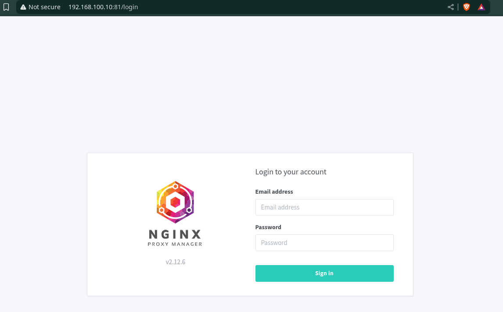Click the Nginx Proxy Manager hexagon logo
Image resolution: width=503 pixels, height=312 pixels.
point(175,202)
